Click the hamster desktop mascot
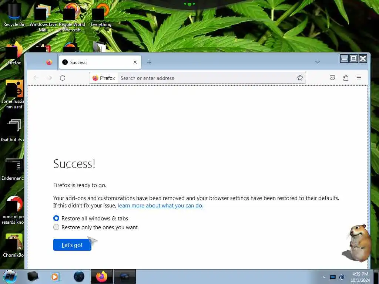This screenshot has width=379, height=284. [x=357, y=243]
